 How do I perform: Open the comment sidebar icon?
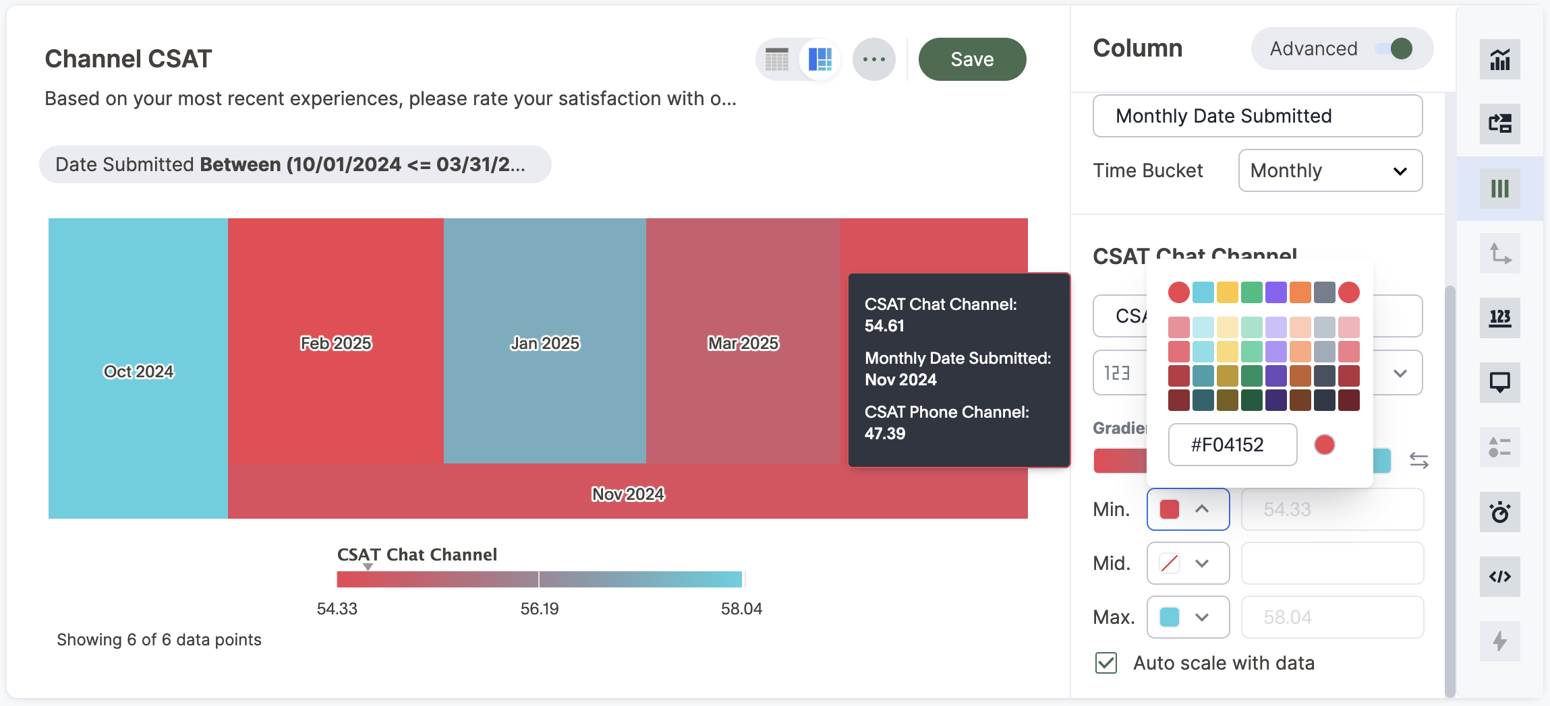click(x=1499, y=382)
